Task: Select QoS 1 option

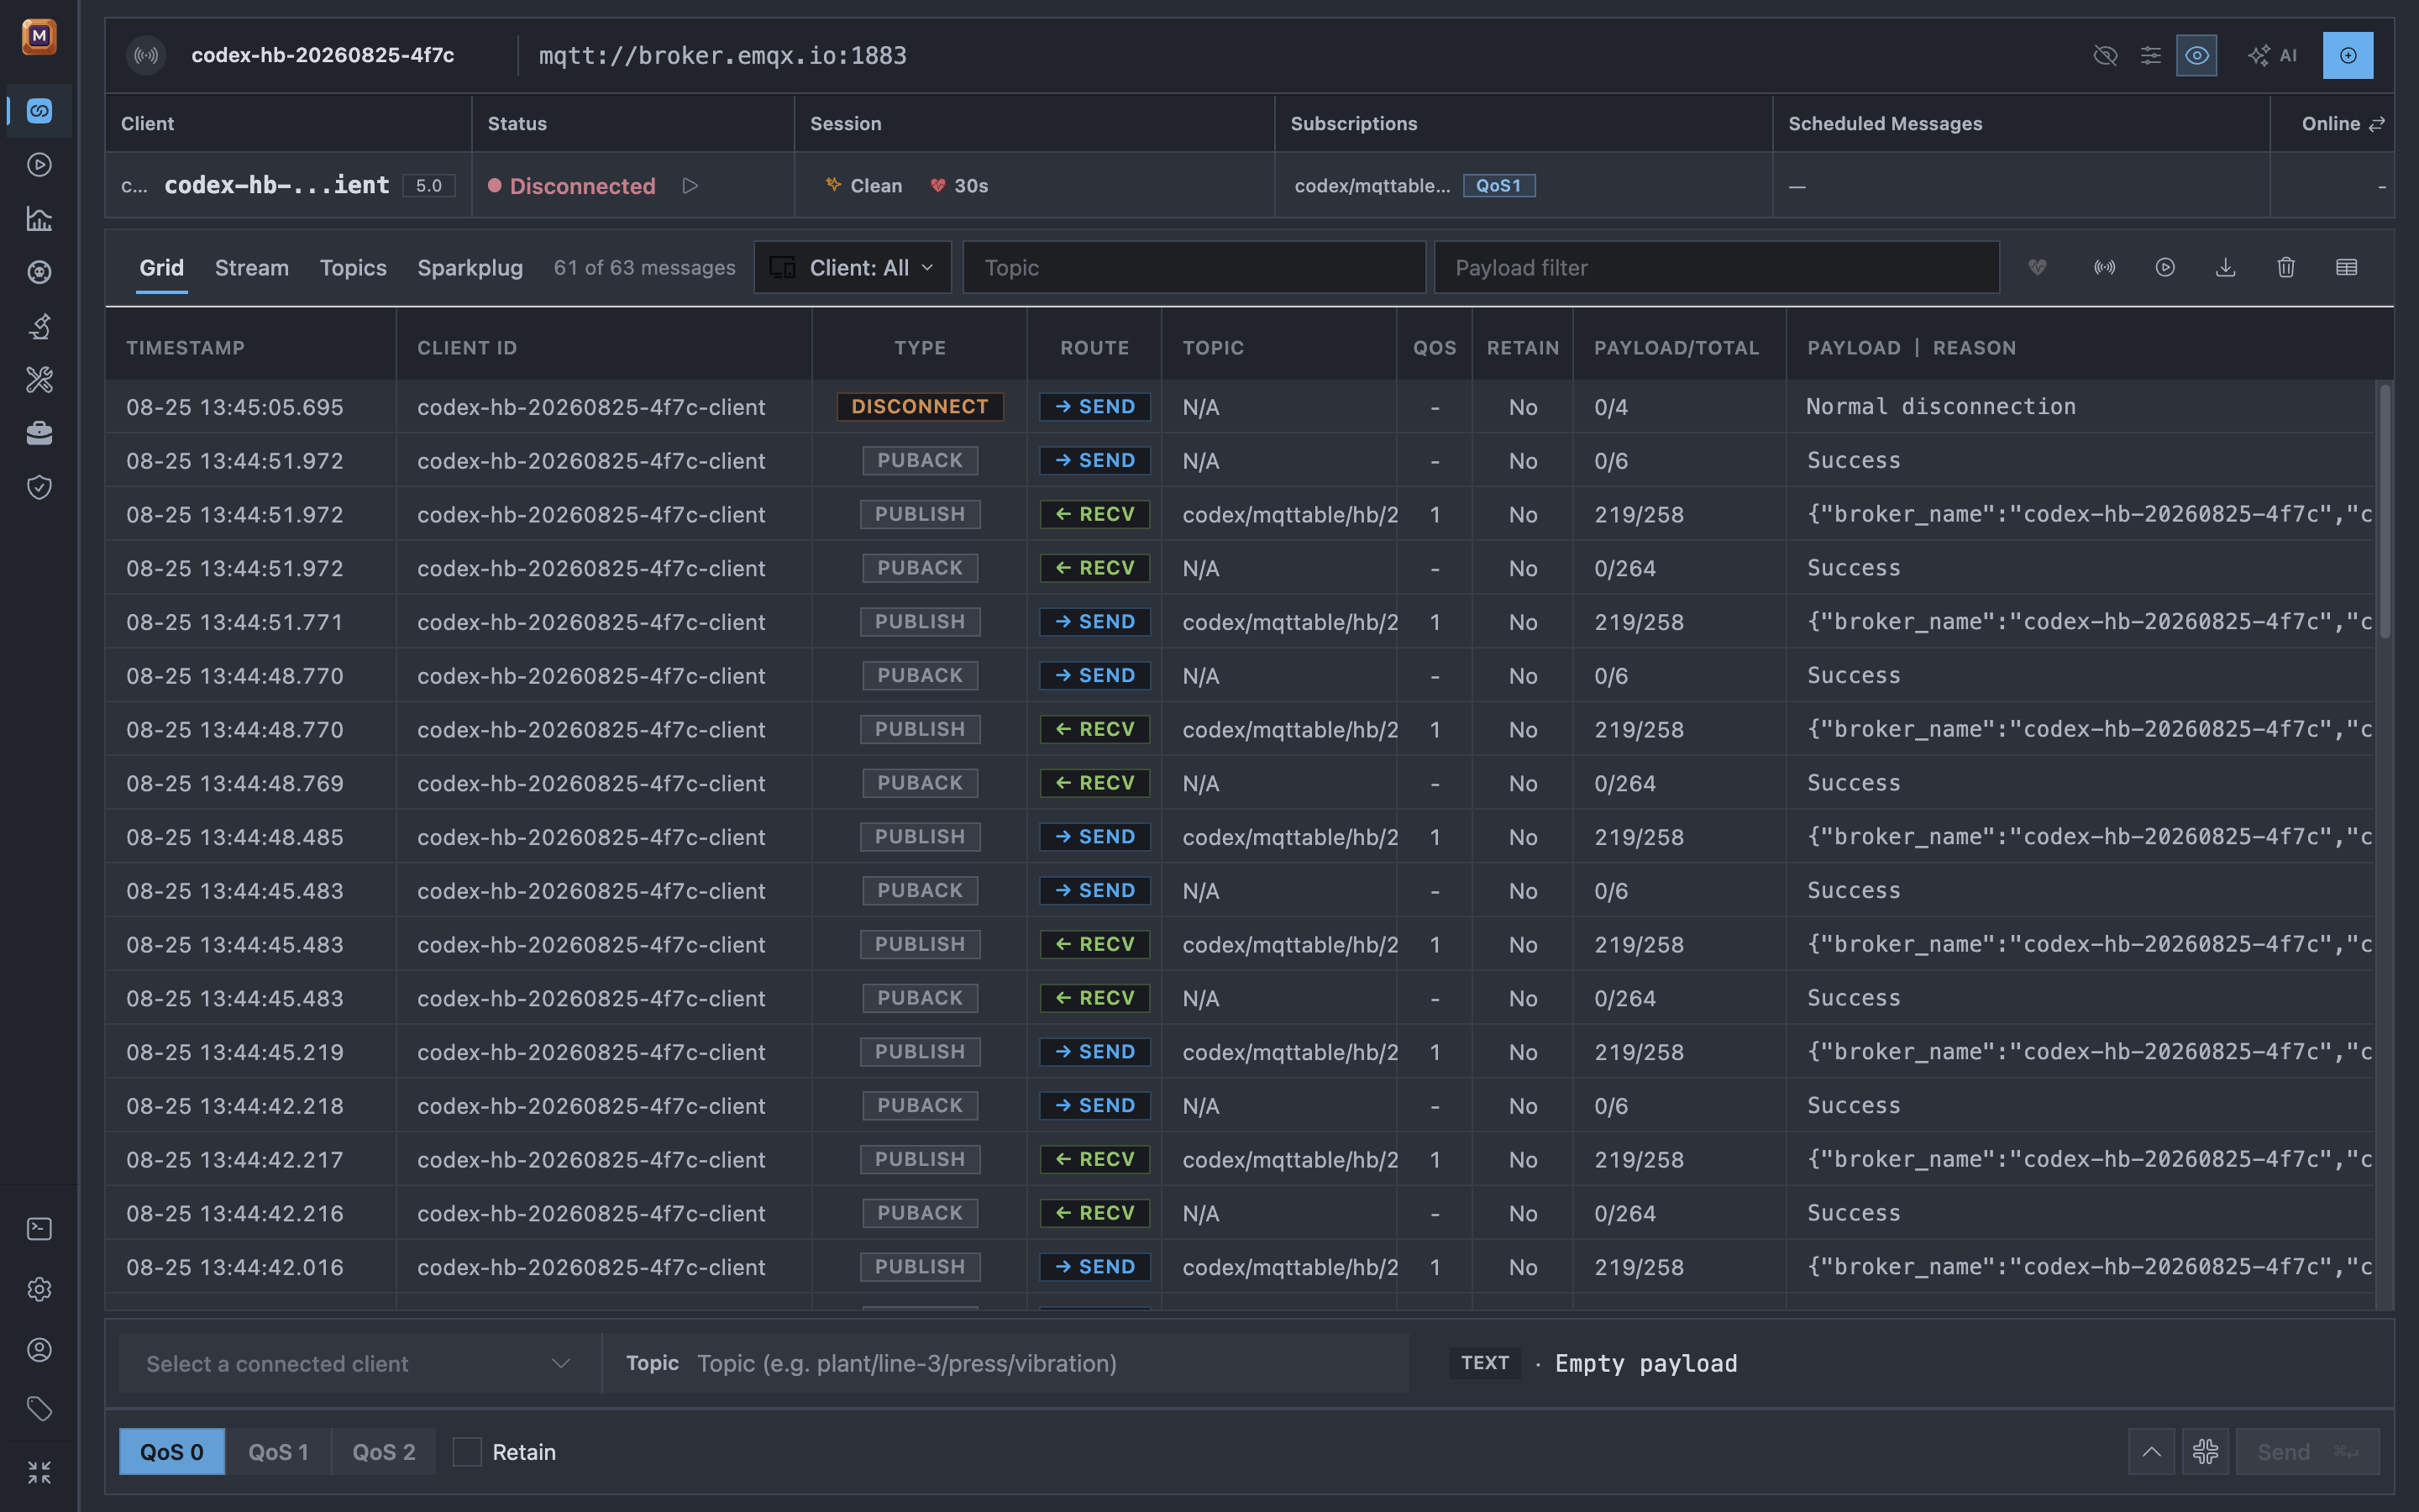Action: point(278,1452)
